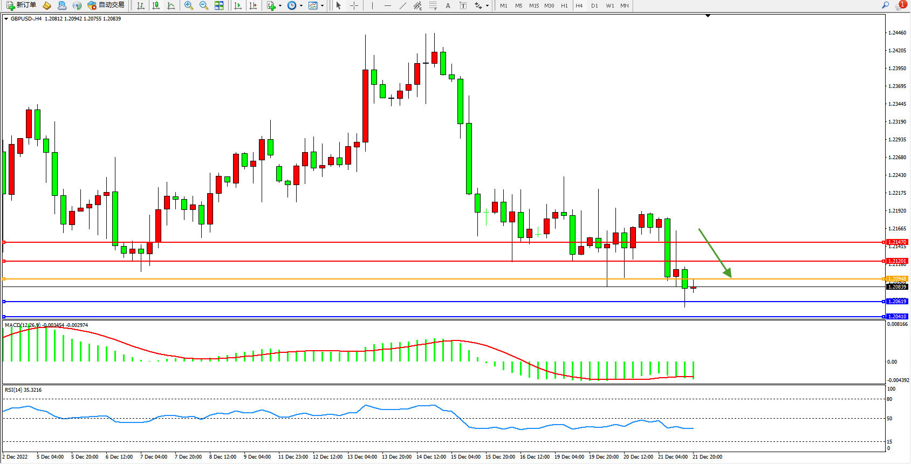Zoom out on the chart
The image size is (911, 464).
tap(204, 5)
